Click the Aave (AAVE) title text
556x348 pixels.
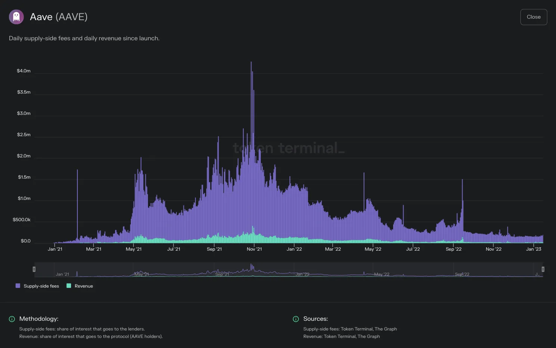point(59,17)
